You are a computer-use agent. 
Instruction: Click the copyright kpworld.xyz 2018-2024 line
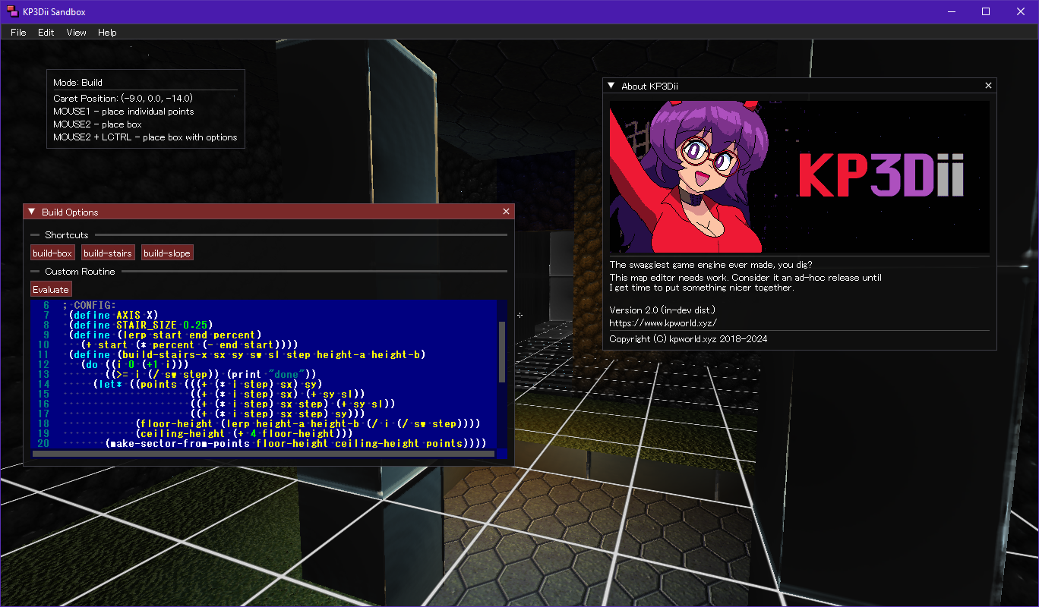[x=688, y=339]
